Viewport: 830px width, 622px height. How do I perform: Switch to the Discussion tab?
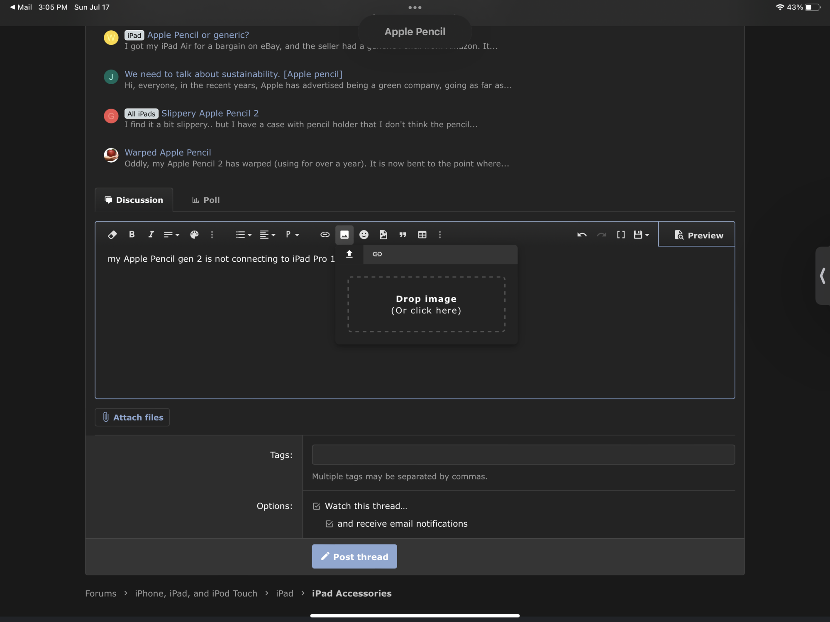click(x=134, y=200)
